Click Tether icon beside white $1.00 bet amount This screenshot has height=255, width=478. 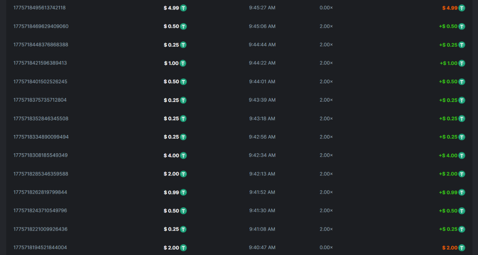click(183, 63)
